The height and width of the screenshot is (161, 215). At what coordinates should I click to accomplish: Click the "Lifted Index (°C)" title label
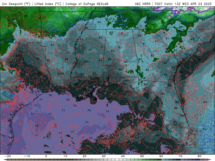click(x=48, y=4)
